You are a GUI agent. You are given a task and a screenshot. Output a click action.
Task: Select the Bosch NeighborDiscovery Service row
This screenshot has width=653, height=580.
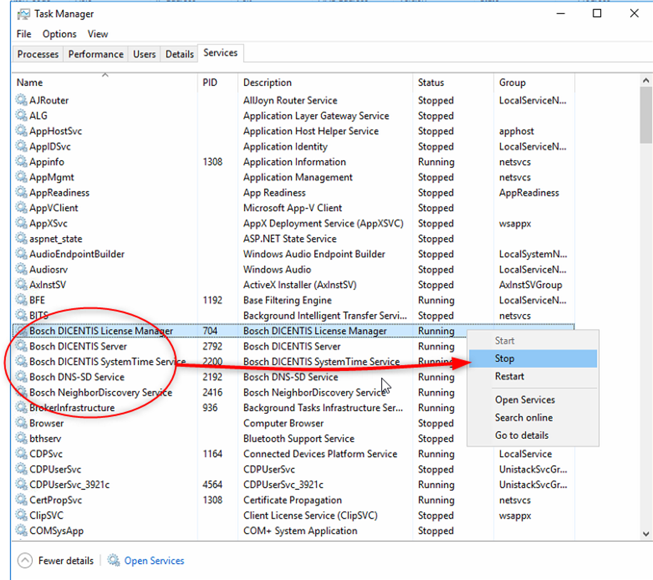point(101,393)
